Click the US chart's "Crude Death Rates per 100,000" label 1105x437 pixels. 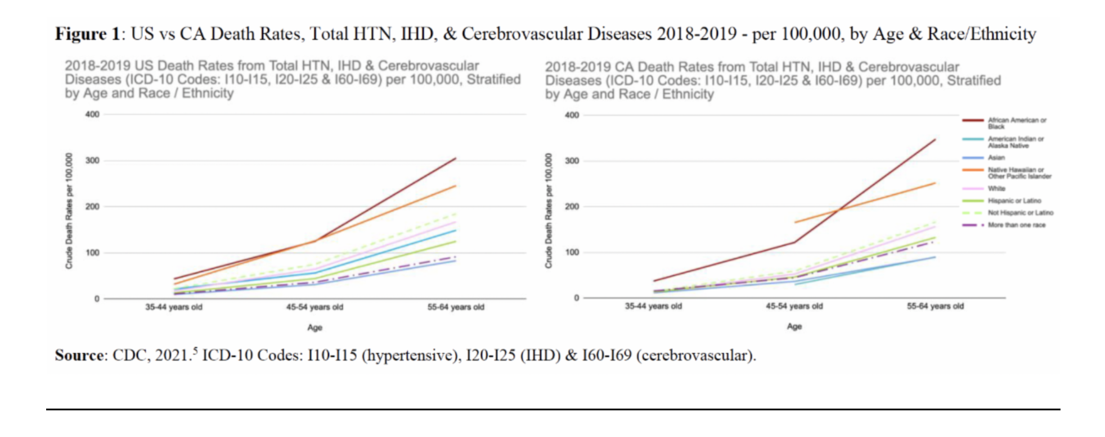click(69, 211)
